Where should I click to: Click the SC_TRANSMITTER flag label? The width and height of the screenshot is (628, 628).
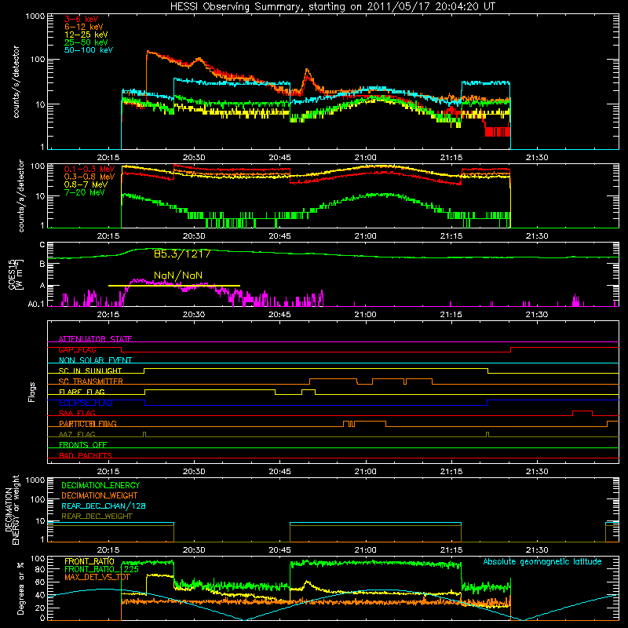tap(90, 382)
